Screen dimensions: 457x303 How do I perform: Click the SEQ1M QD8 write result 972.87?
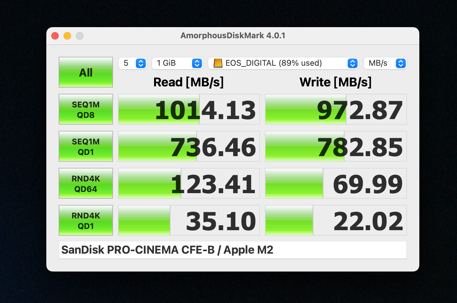coord(336,109)
